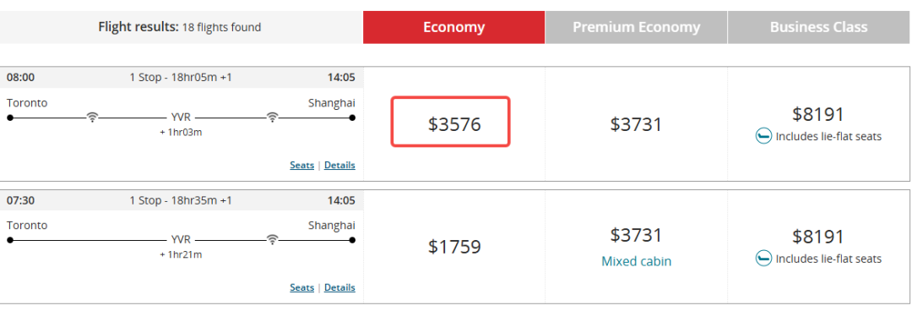Click the first Wi-Fi icon on 08:00 flight
The width and height of the screenshot is (912, 311).
[x=92, y=117]
